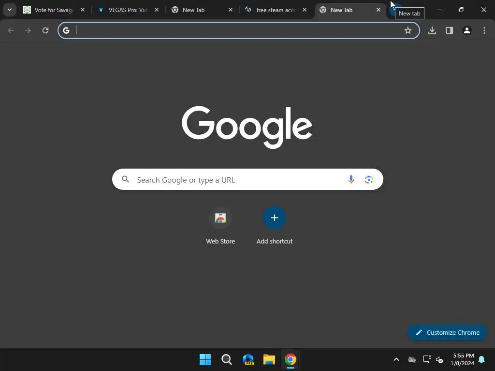Restore down the Chrome window
The height and width of the screenshot is (371, 495).
tap(462, 10)
